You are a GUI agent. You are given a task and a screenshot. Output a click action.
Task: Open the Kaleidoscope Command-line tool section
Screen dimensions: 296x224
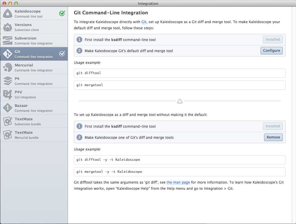pyautogui.click(x=34, y=13)
